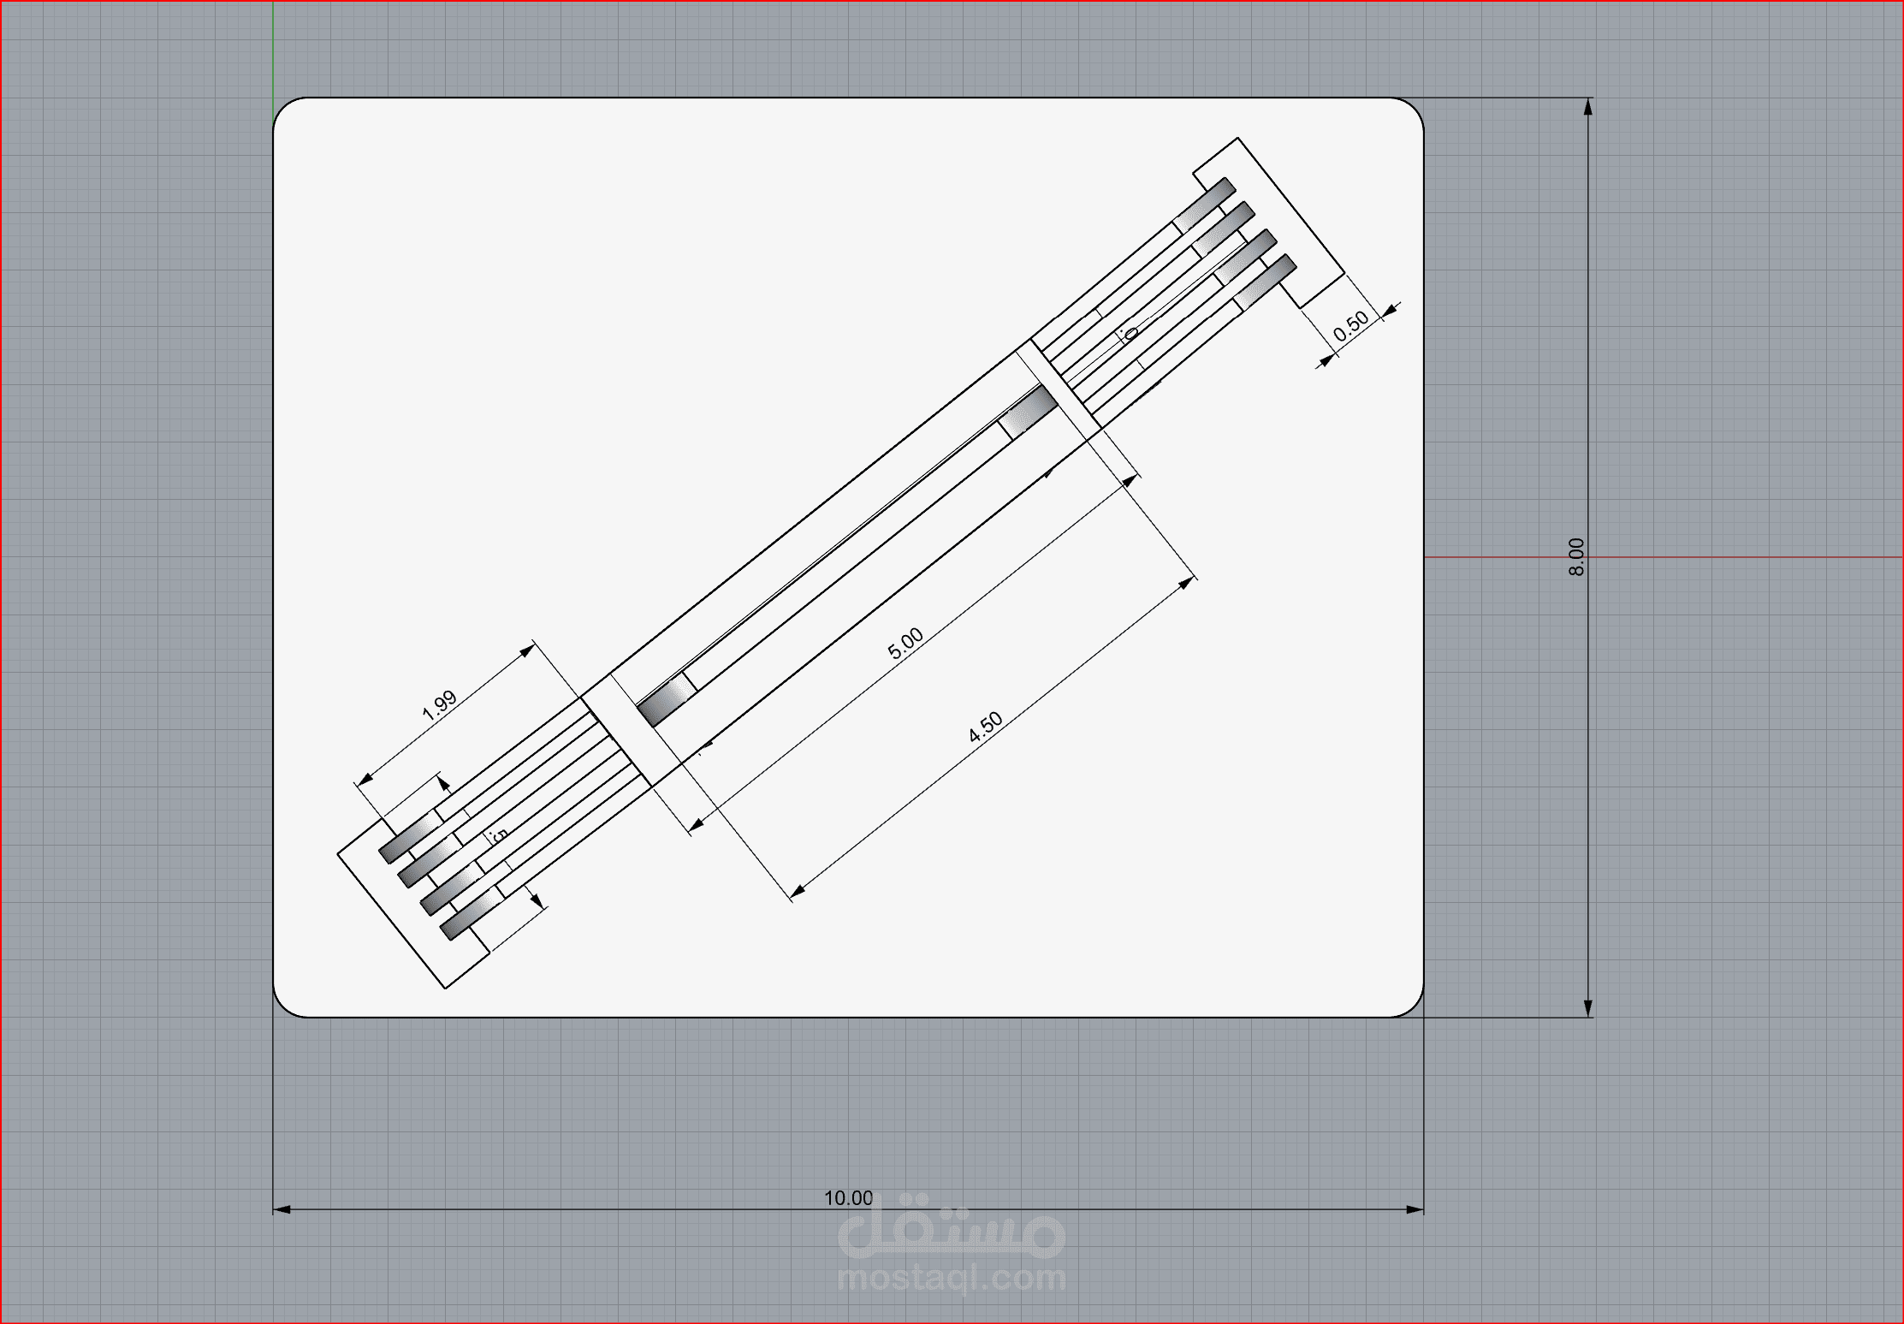
Task: Click the mostaql.com watermark text
Action: [x=952, y=1279]
